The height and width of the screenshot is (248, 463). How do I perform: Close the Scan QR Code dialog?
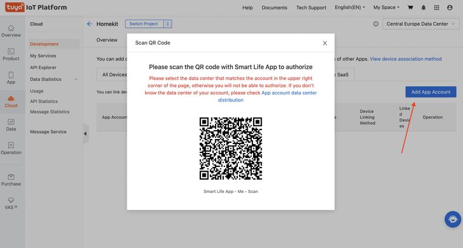tap(325, 43)
